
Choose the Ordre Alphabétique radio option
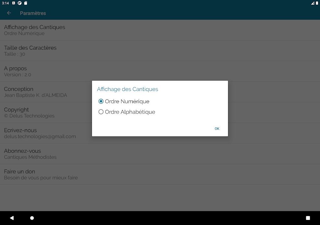101,112
